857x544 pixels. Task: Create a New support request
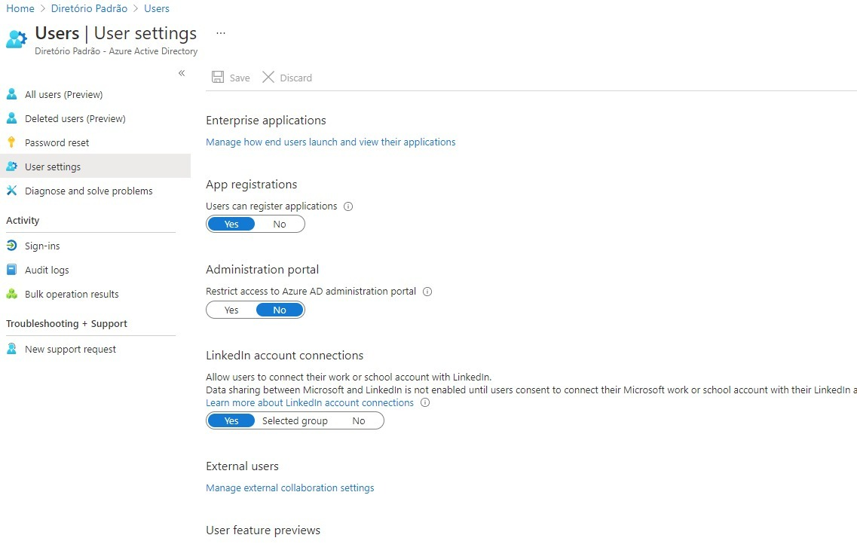pyautogui.click(x=70, y=348)
